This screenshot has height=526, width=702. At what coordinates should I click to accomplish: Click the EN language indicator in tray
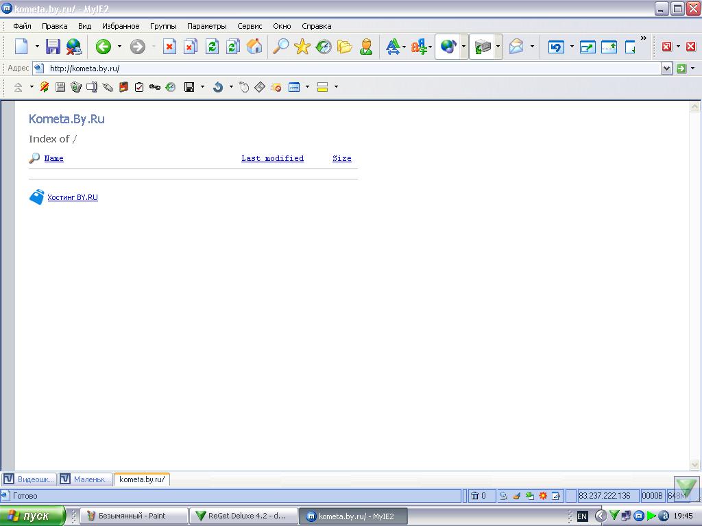coord(582,516)
